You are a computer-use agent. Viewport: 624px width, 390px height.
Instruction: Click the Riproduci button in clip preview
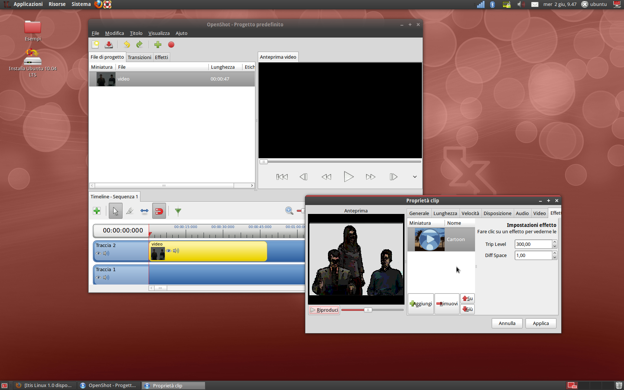pos(324,310)
